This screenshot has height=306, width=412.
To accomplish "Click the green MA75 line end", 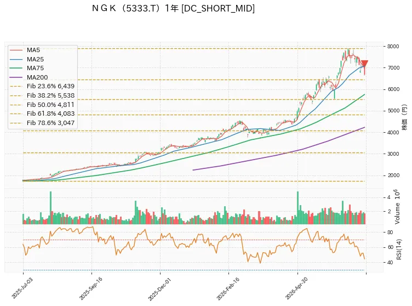I will (x=364, y=94).
